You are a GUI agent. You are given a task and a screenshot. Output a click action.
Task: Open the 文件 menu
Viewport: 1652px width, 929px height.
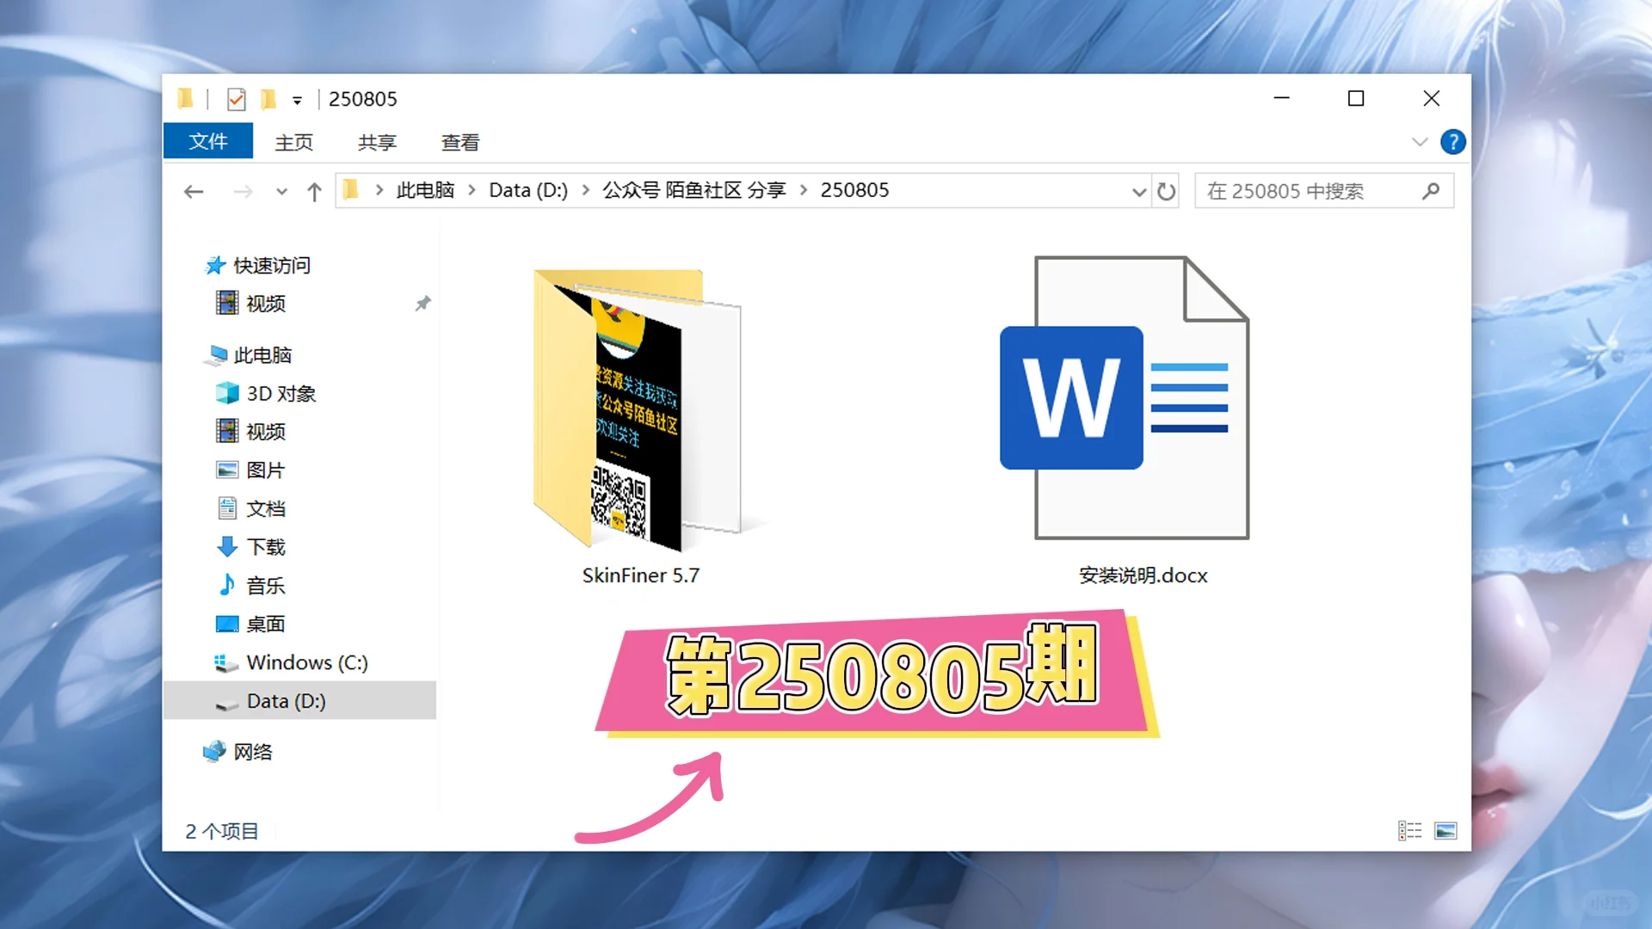click(x=207, y=141)
